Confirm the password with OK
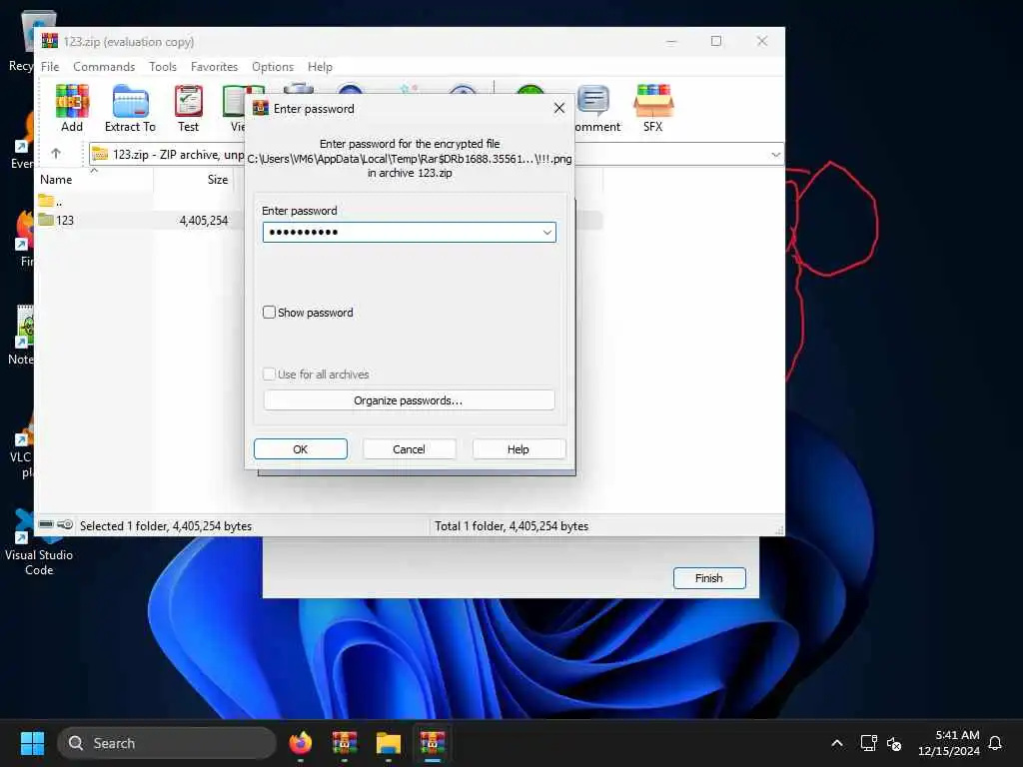The image size is (1023, 767). click(x=300, y=449)
